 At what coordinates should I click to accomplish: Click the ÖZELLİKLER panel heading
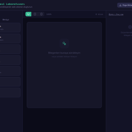pos(116,15)
